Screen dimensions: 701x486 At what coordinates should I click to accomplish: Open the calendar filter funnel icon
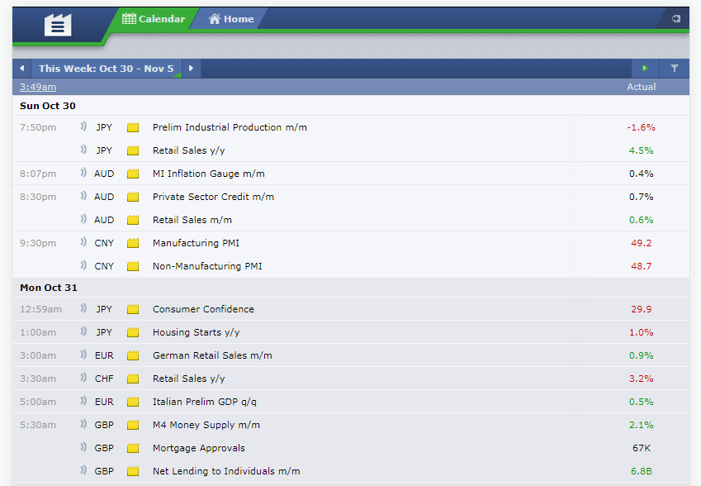[x=675, y=69]
